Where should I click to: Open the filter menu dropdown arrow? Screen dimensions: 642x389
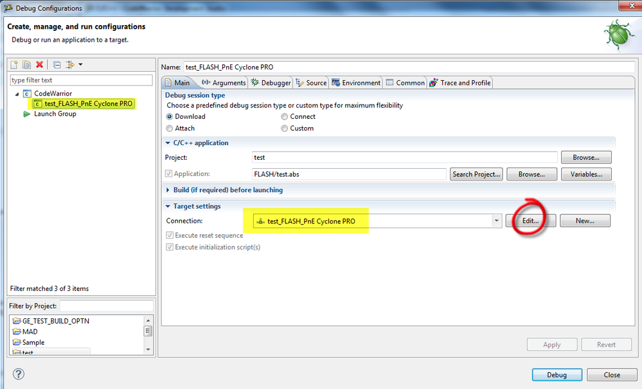81,65
